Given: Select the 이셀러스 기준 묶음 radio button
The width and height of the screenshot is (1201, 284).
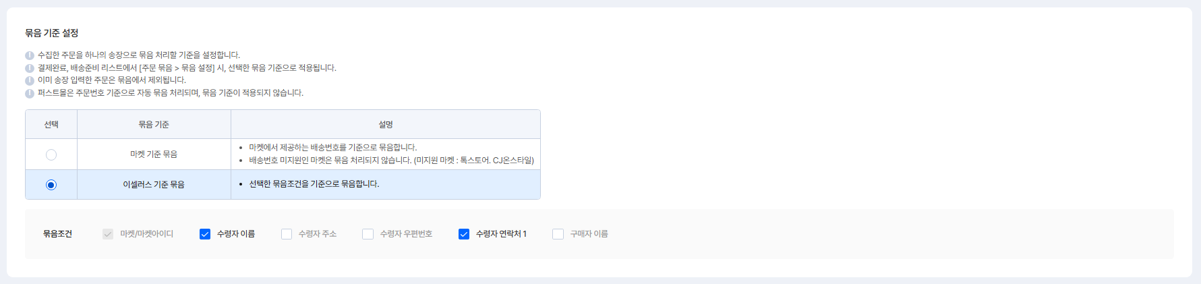Looking at the screenshot, I should coord(51,185).
